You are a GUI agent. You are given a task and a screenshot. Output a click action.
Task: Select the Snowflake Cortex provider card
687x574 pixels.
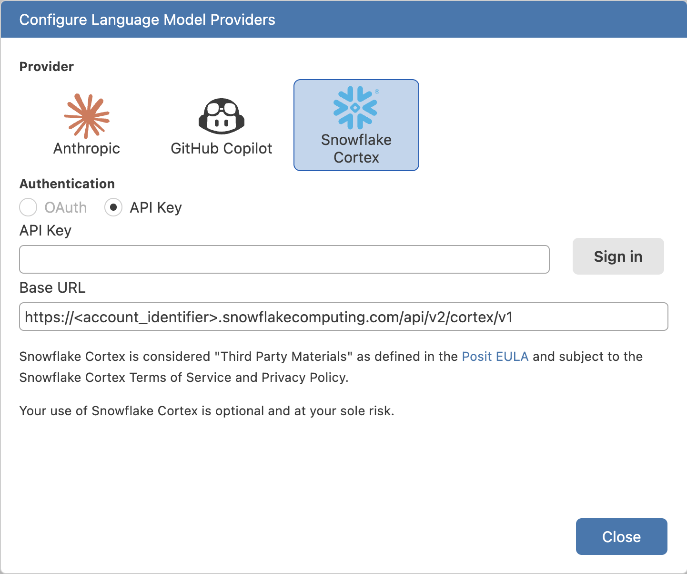pos(356,125)
